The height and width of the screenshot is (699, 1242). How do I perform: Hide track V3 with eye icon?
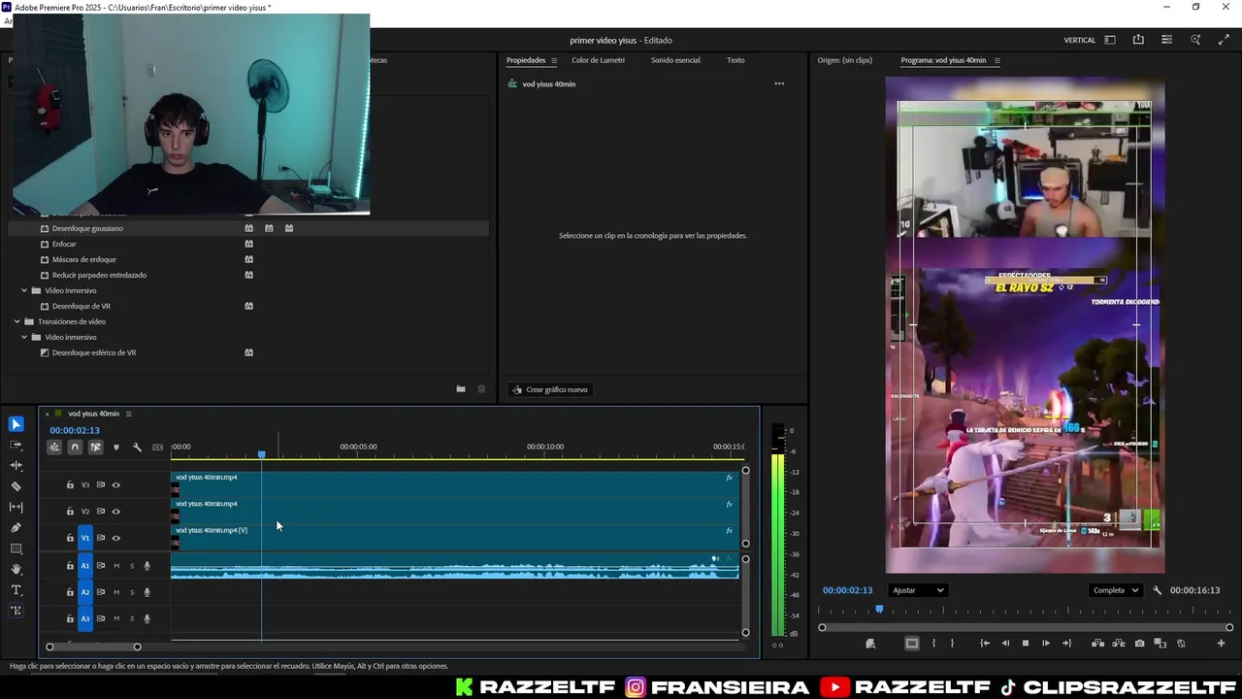coord(115,484)
